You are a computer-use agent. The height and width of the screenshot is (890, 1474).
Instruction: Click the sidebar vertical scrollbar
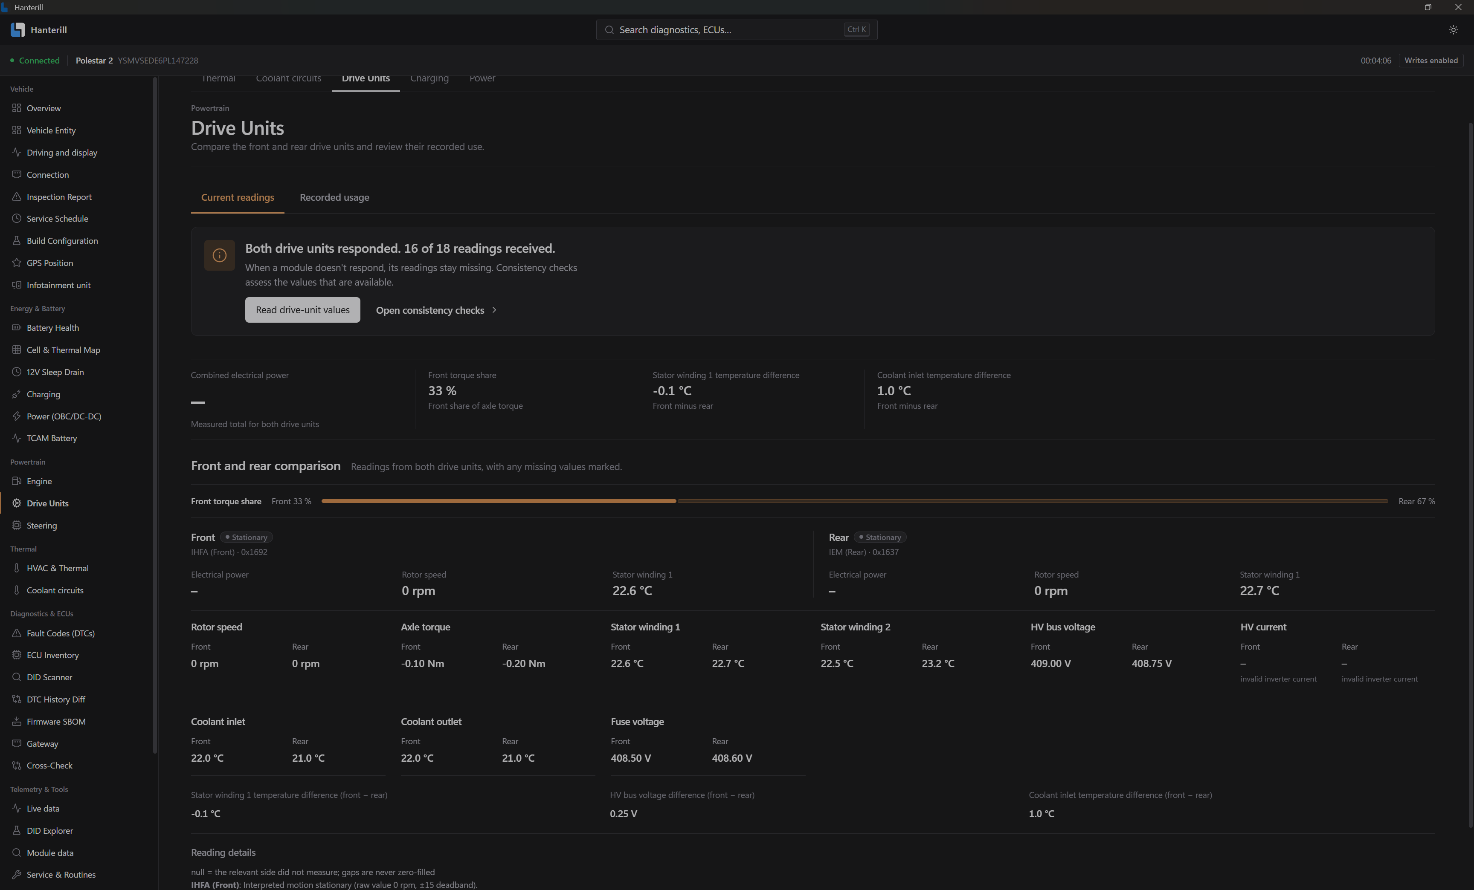click(x=155, y=416)
